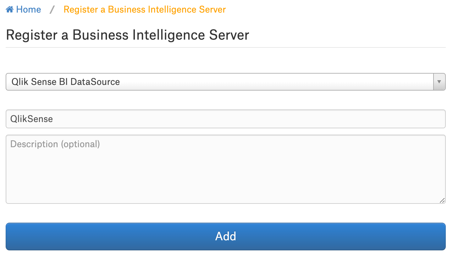Click the house icon in the breadcrumb

point(10,9)
